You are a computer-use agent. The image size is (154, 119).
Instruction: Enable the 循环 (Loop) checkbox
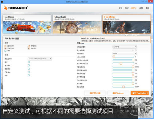(29, 62)
